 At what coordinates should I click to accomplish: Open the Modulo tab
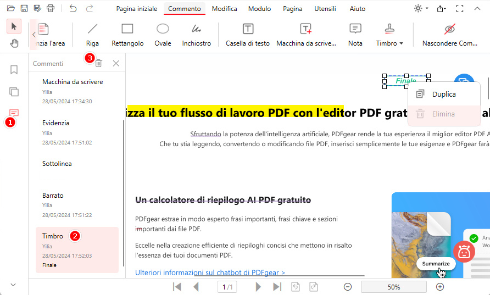(x=259, y=9)
